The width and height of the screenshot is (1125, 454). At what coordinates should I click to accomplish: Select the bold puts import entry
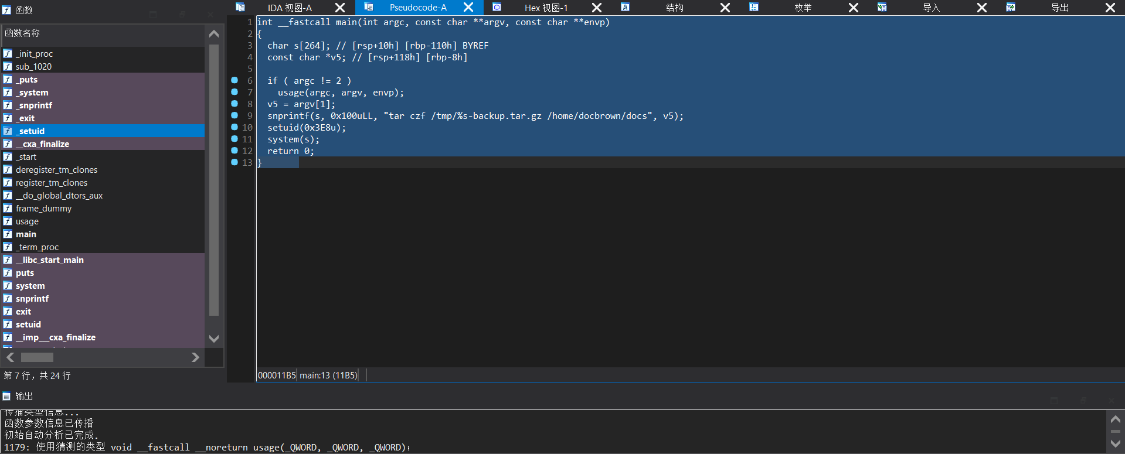103,272
